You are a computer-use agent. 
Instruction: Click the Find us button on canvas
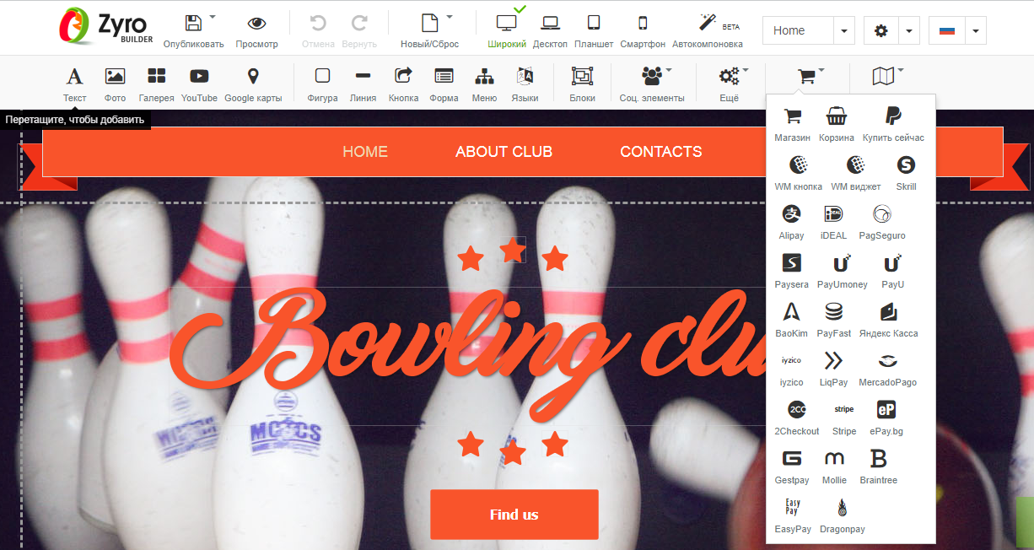pos(514,515)
